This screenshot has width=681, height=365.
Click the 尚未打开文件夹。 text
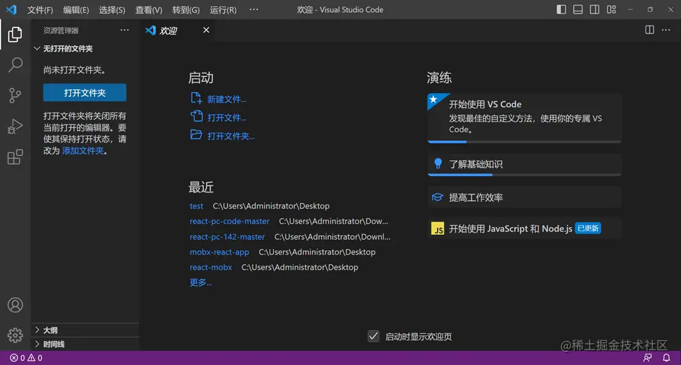(x=74, y=70)
